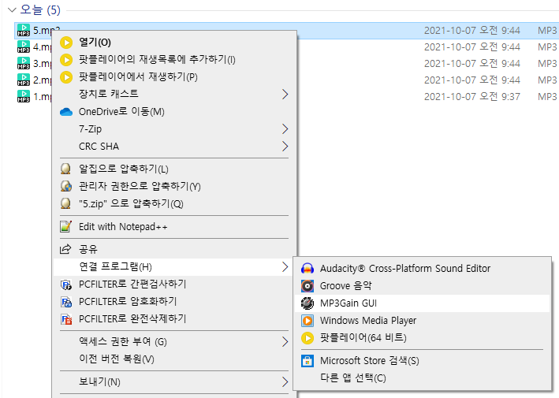
Task: Click the PCFILTER 간편검사하기 icon
Action: [66, 285]
